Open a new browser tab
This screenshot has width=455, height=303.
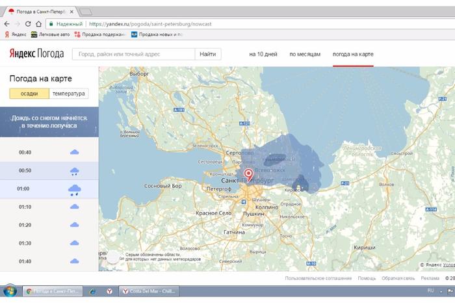[x=85, y=11]
